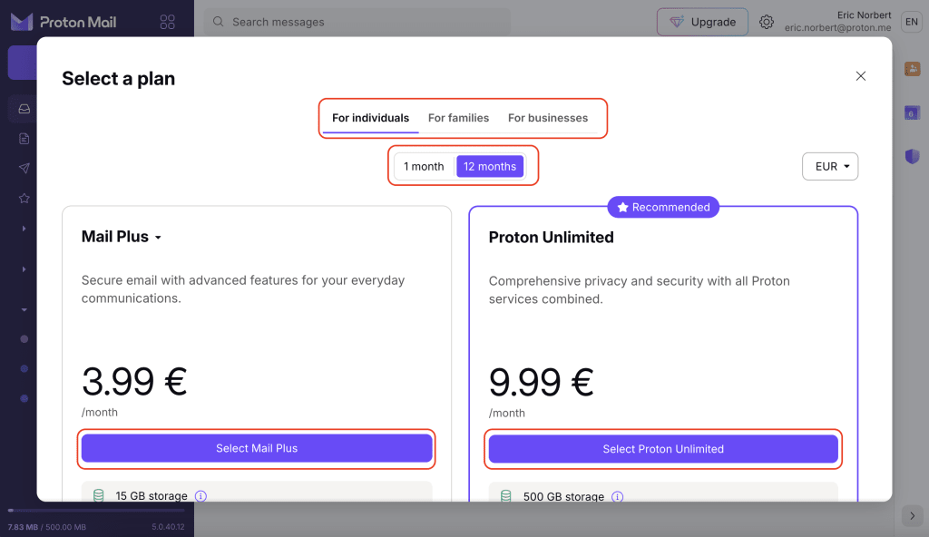The height and width of the screenshot is (537, 929).
Task: Switch to the For businesses tab
Action: pyautogui.click(x=548, y=118)
